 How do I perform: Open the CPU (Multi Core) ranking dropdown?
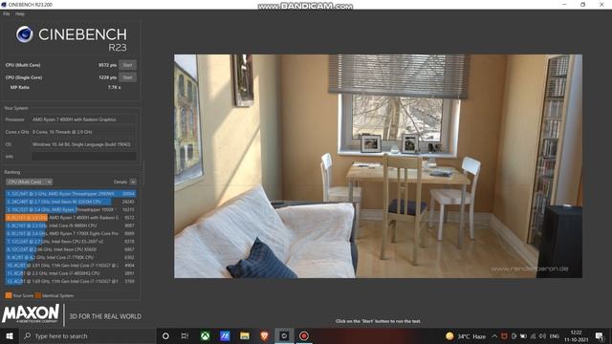click(29, 182)
